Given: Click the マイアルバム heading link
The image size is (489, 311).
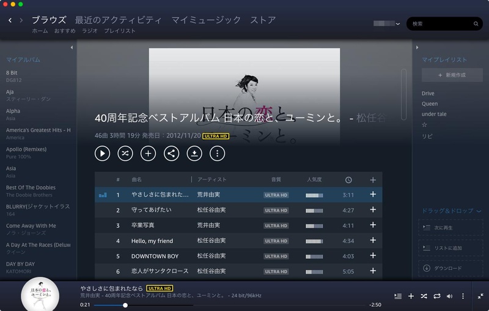Looking at the screenshot, I should [x=23, y=59].
